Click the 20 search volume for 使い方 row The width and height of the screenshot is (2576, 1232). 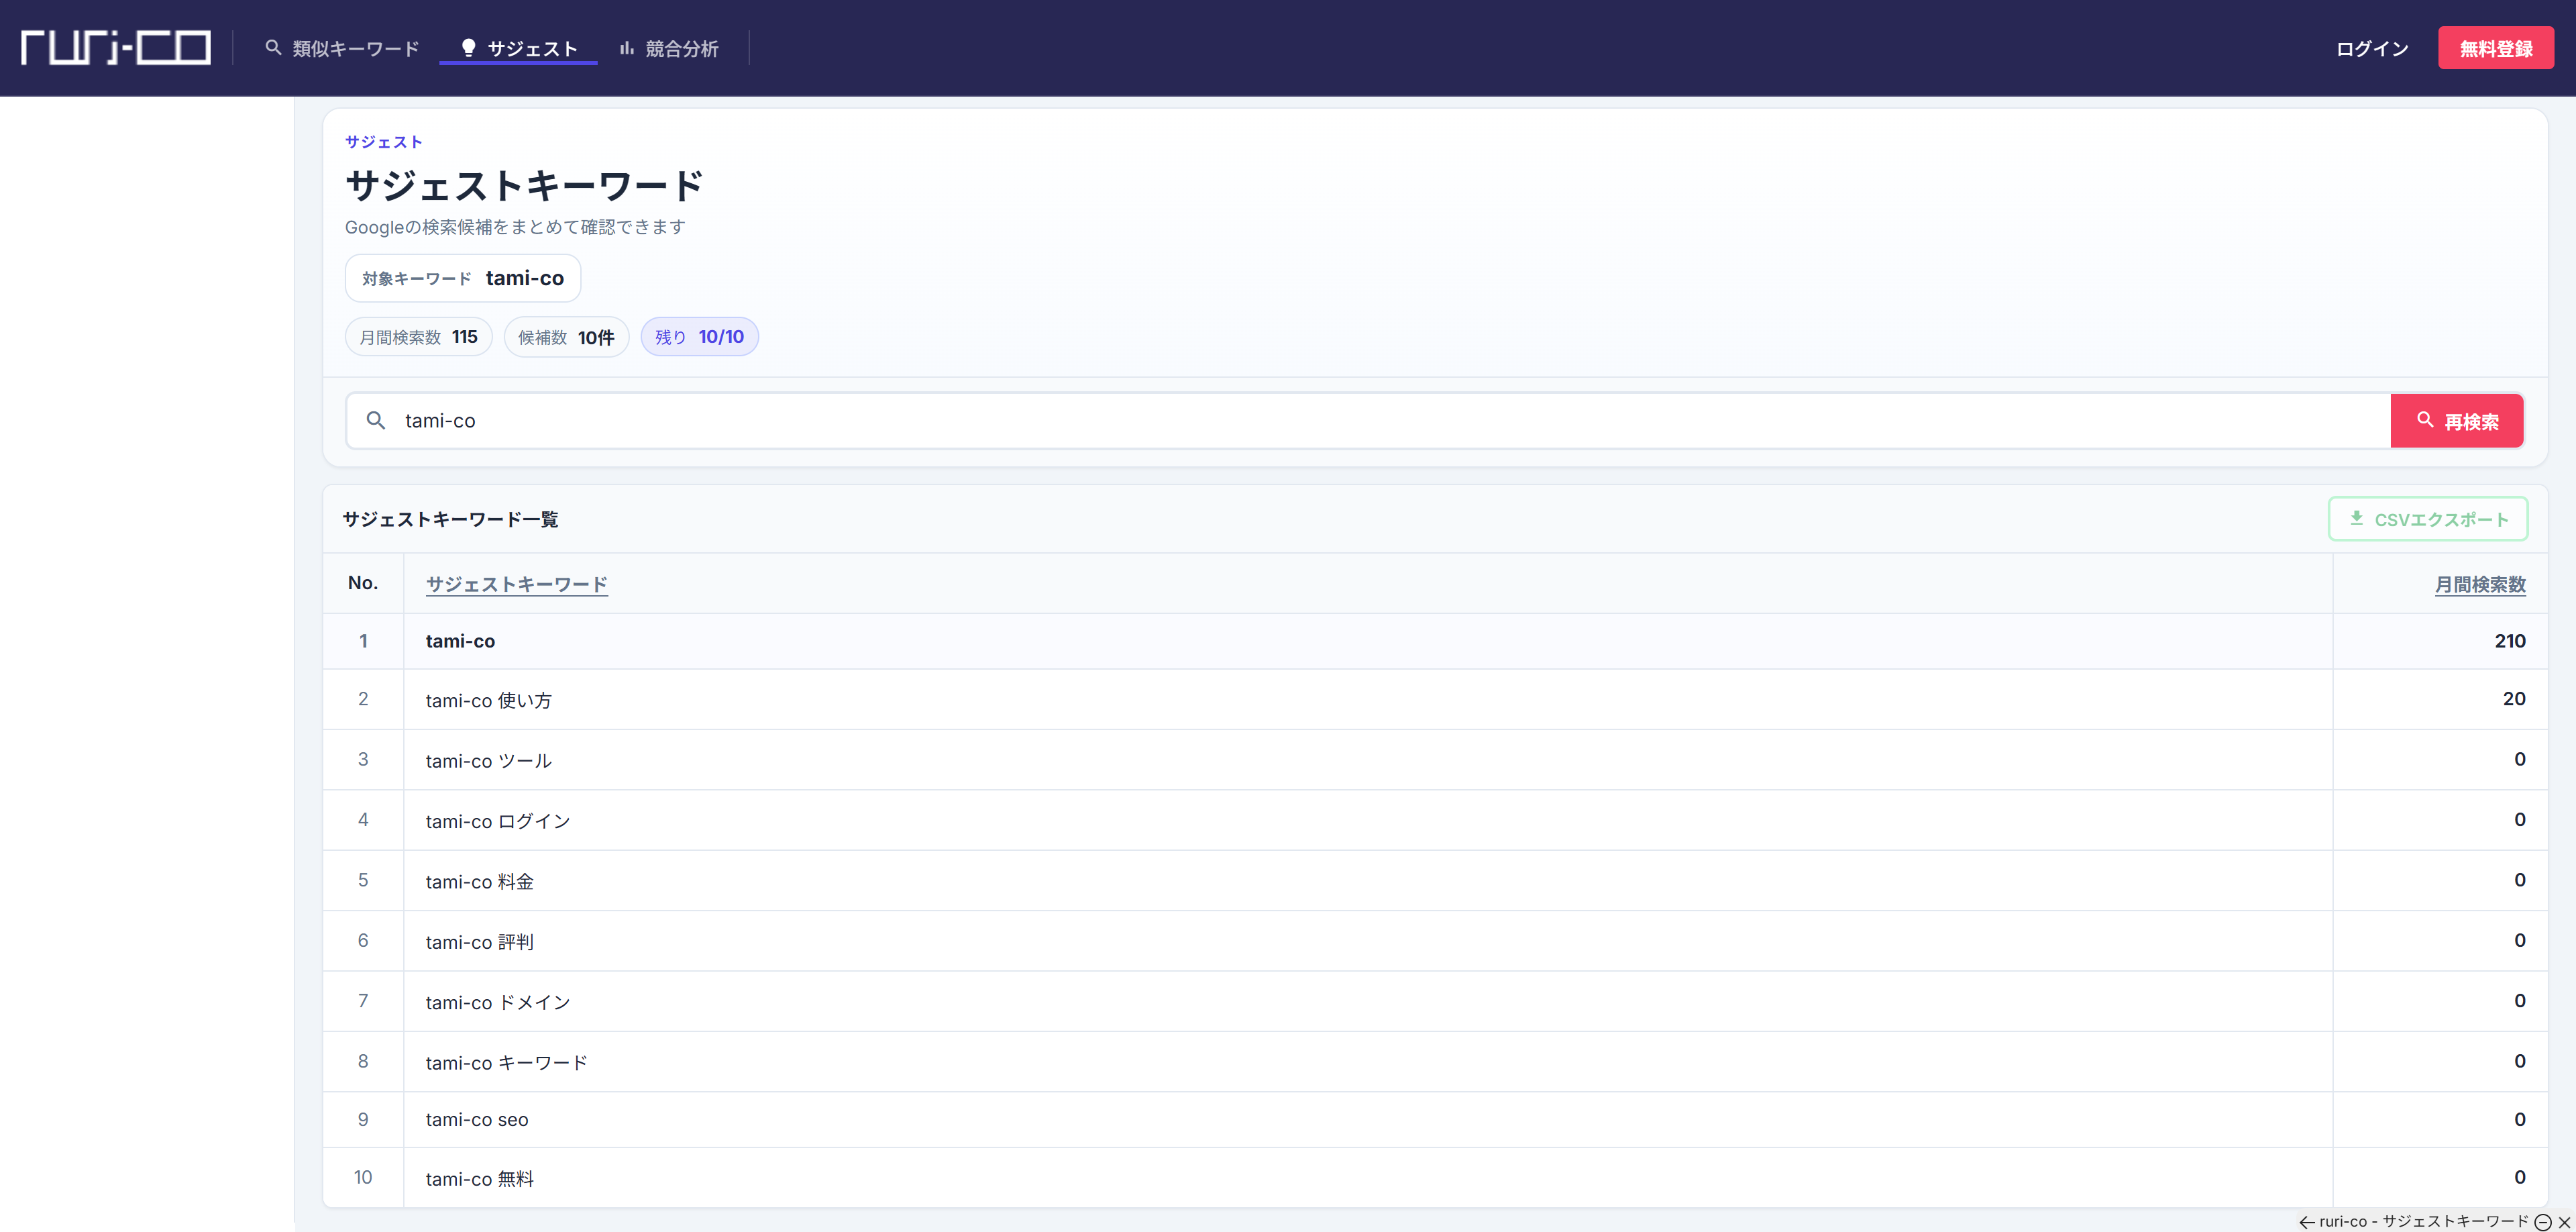pyautogui.click(x=2514, y=699)
